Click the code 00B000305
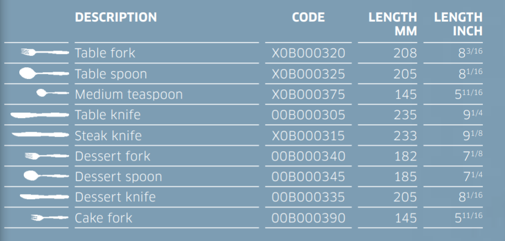 click(x=309, y=115)
